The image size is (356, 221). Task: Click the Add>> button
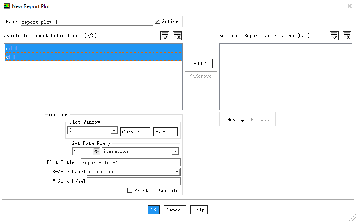tap(201, 64)
